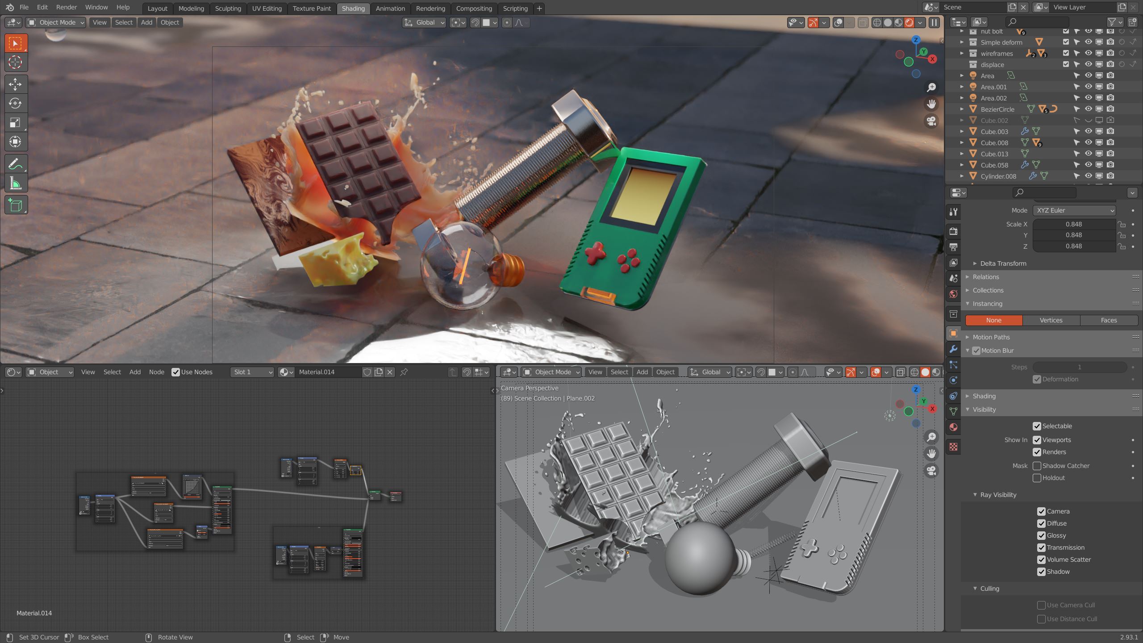The image size is (1143, 643).
Task: Hide Cube.013 in the viewport
Action: (x=1089, y=154)
